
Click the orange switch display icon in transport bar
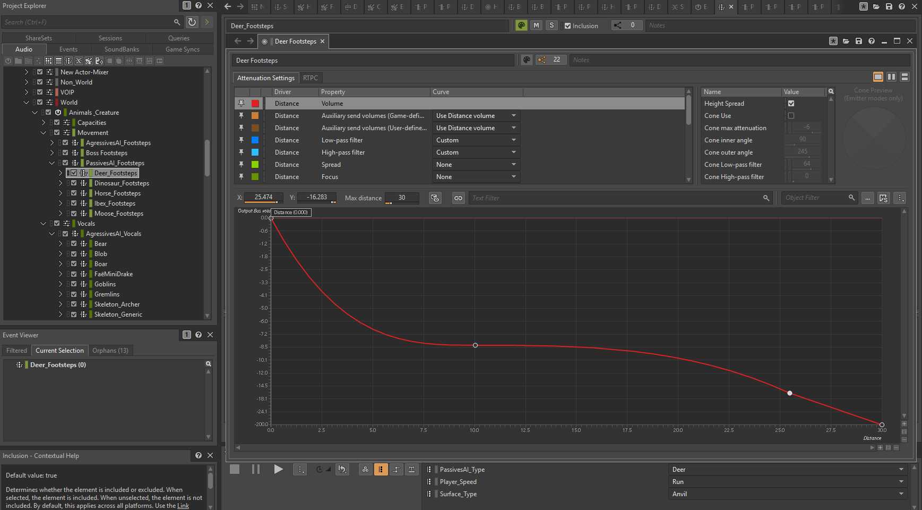point(381,469)
